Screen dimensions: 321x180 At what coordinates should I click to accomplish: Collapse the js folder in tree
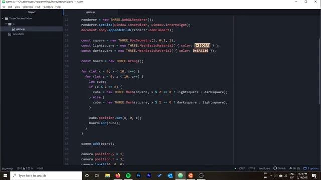pyautogui.click(x=6, y=24)
